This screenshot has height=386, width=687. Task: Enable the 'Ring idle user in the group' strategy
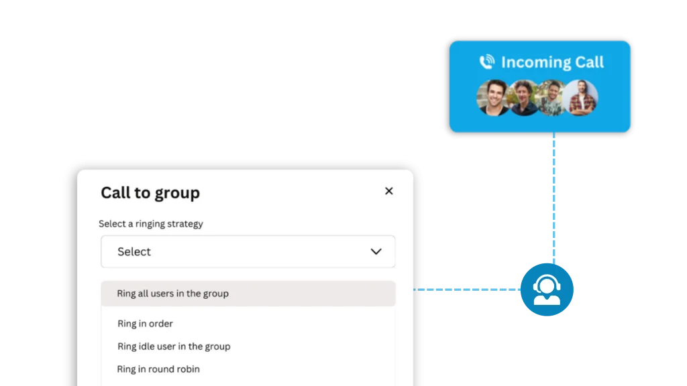pyautogui.click(x=174, y=346)
